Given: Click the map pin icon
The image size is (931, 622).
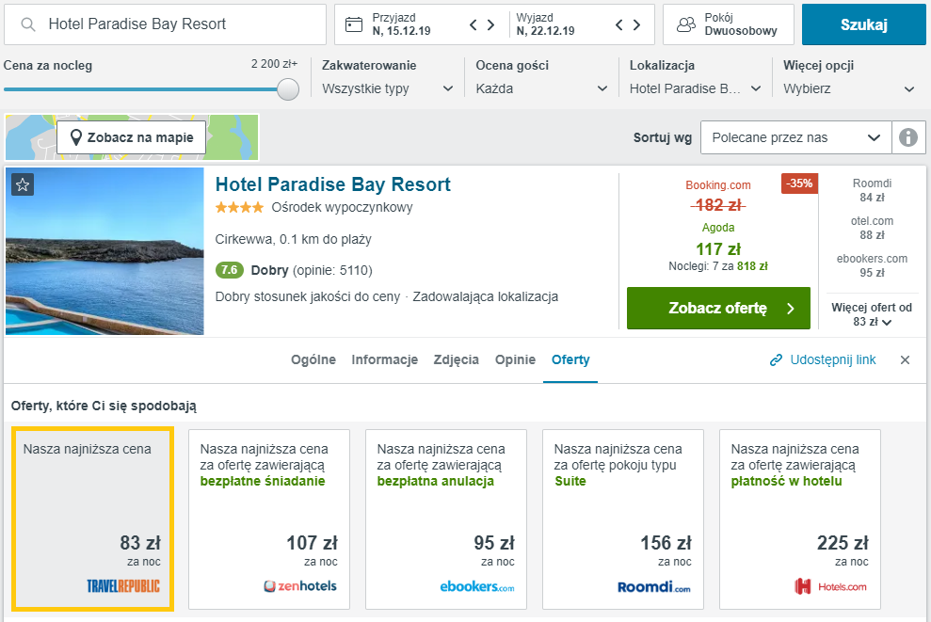Looking at the screenshot, I should pyautogui.click(x=75, y=137).
